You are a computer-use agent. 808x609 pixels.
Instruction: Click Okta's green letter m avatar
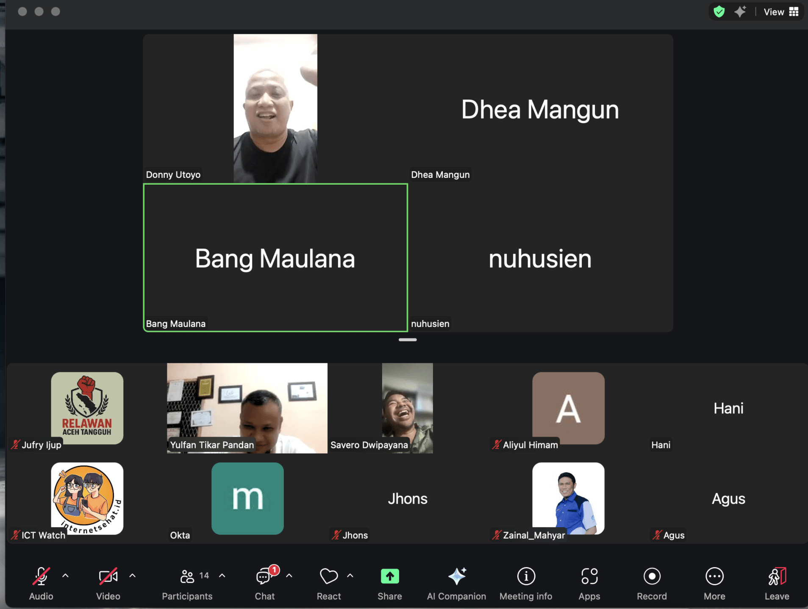click(247, 498)
